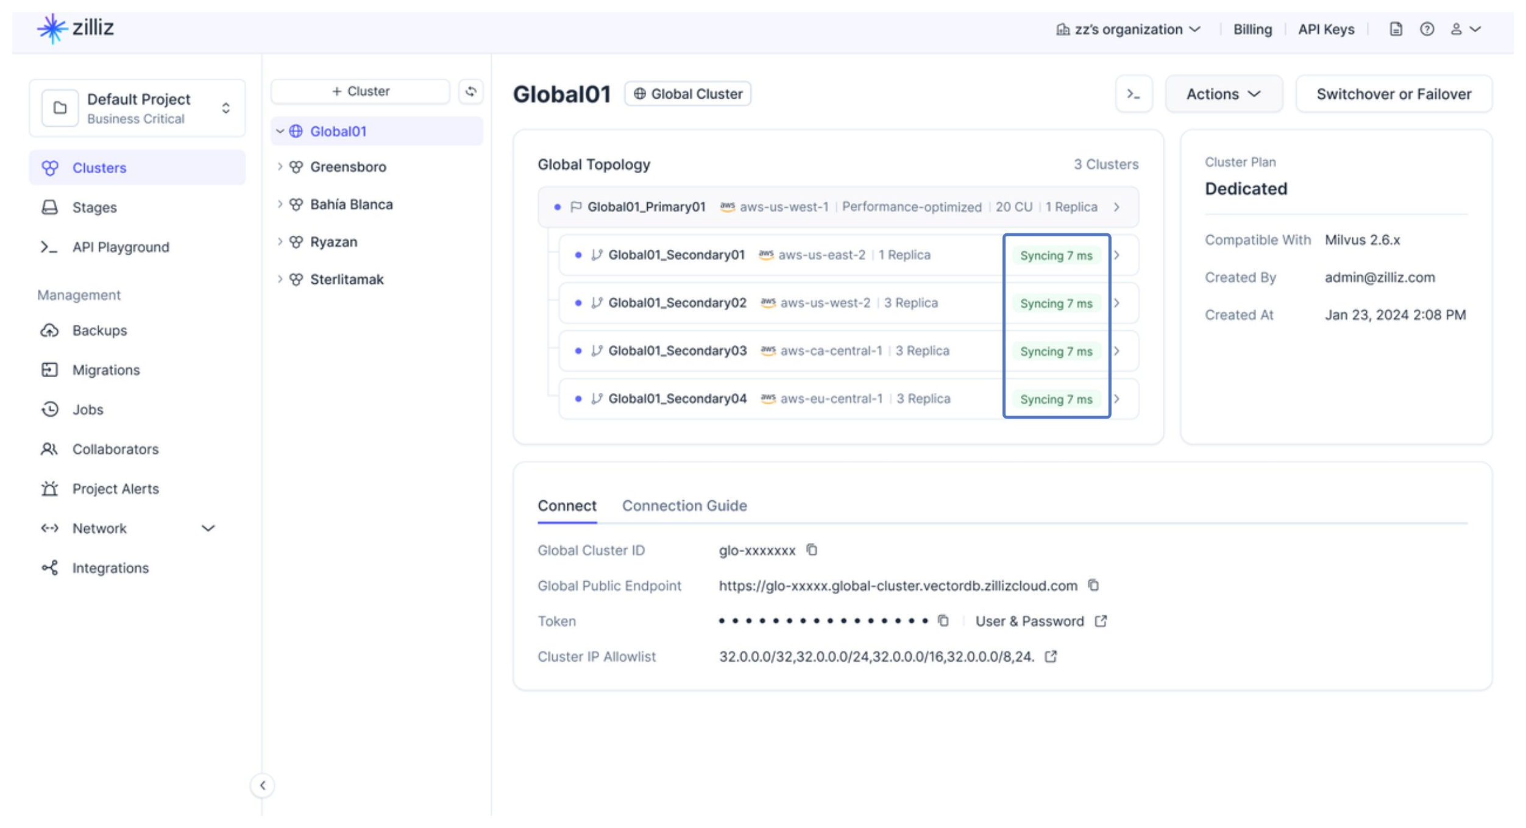Screen dimensions: 1526x828
Task: Open the terminal console icon button
Action: point(1133,94)
